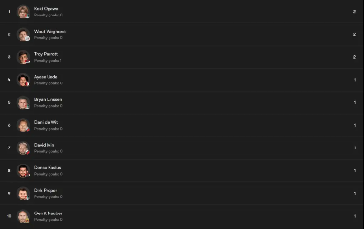Open Koki Ogawa player name link
The height and width of the screenshot is (229, 364).
pos(46,9)
